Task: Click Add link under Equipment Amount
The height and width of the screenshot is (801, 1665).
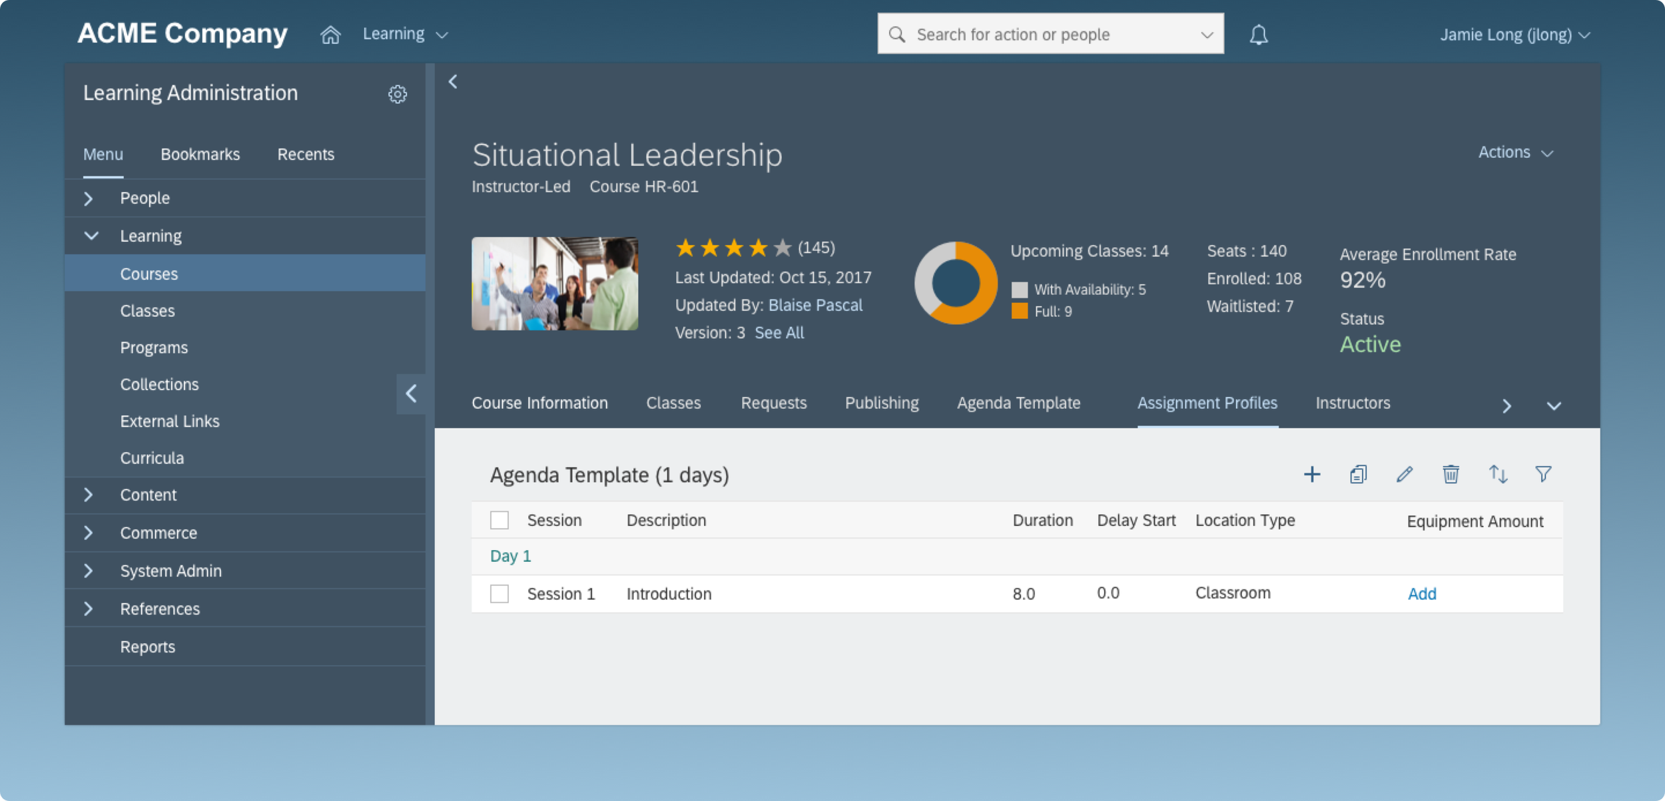Action: pos(1421,593)
